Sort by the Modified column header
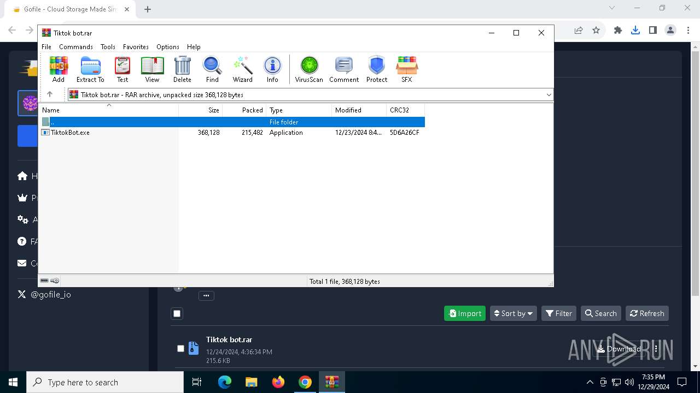Image resolution: width=700 pixels, height=393 pixels. coord(359,110)
